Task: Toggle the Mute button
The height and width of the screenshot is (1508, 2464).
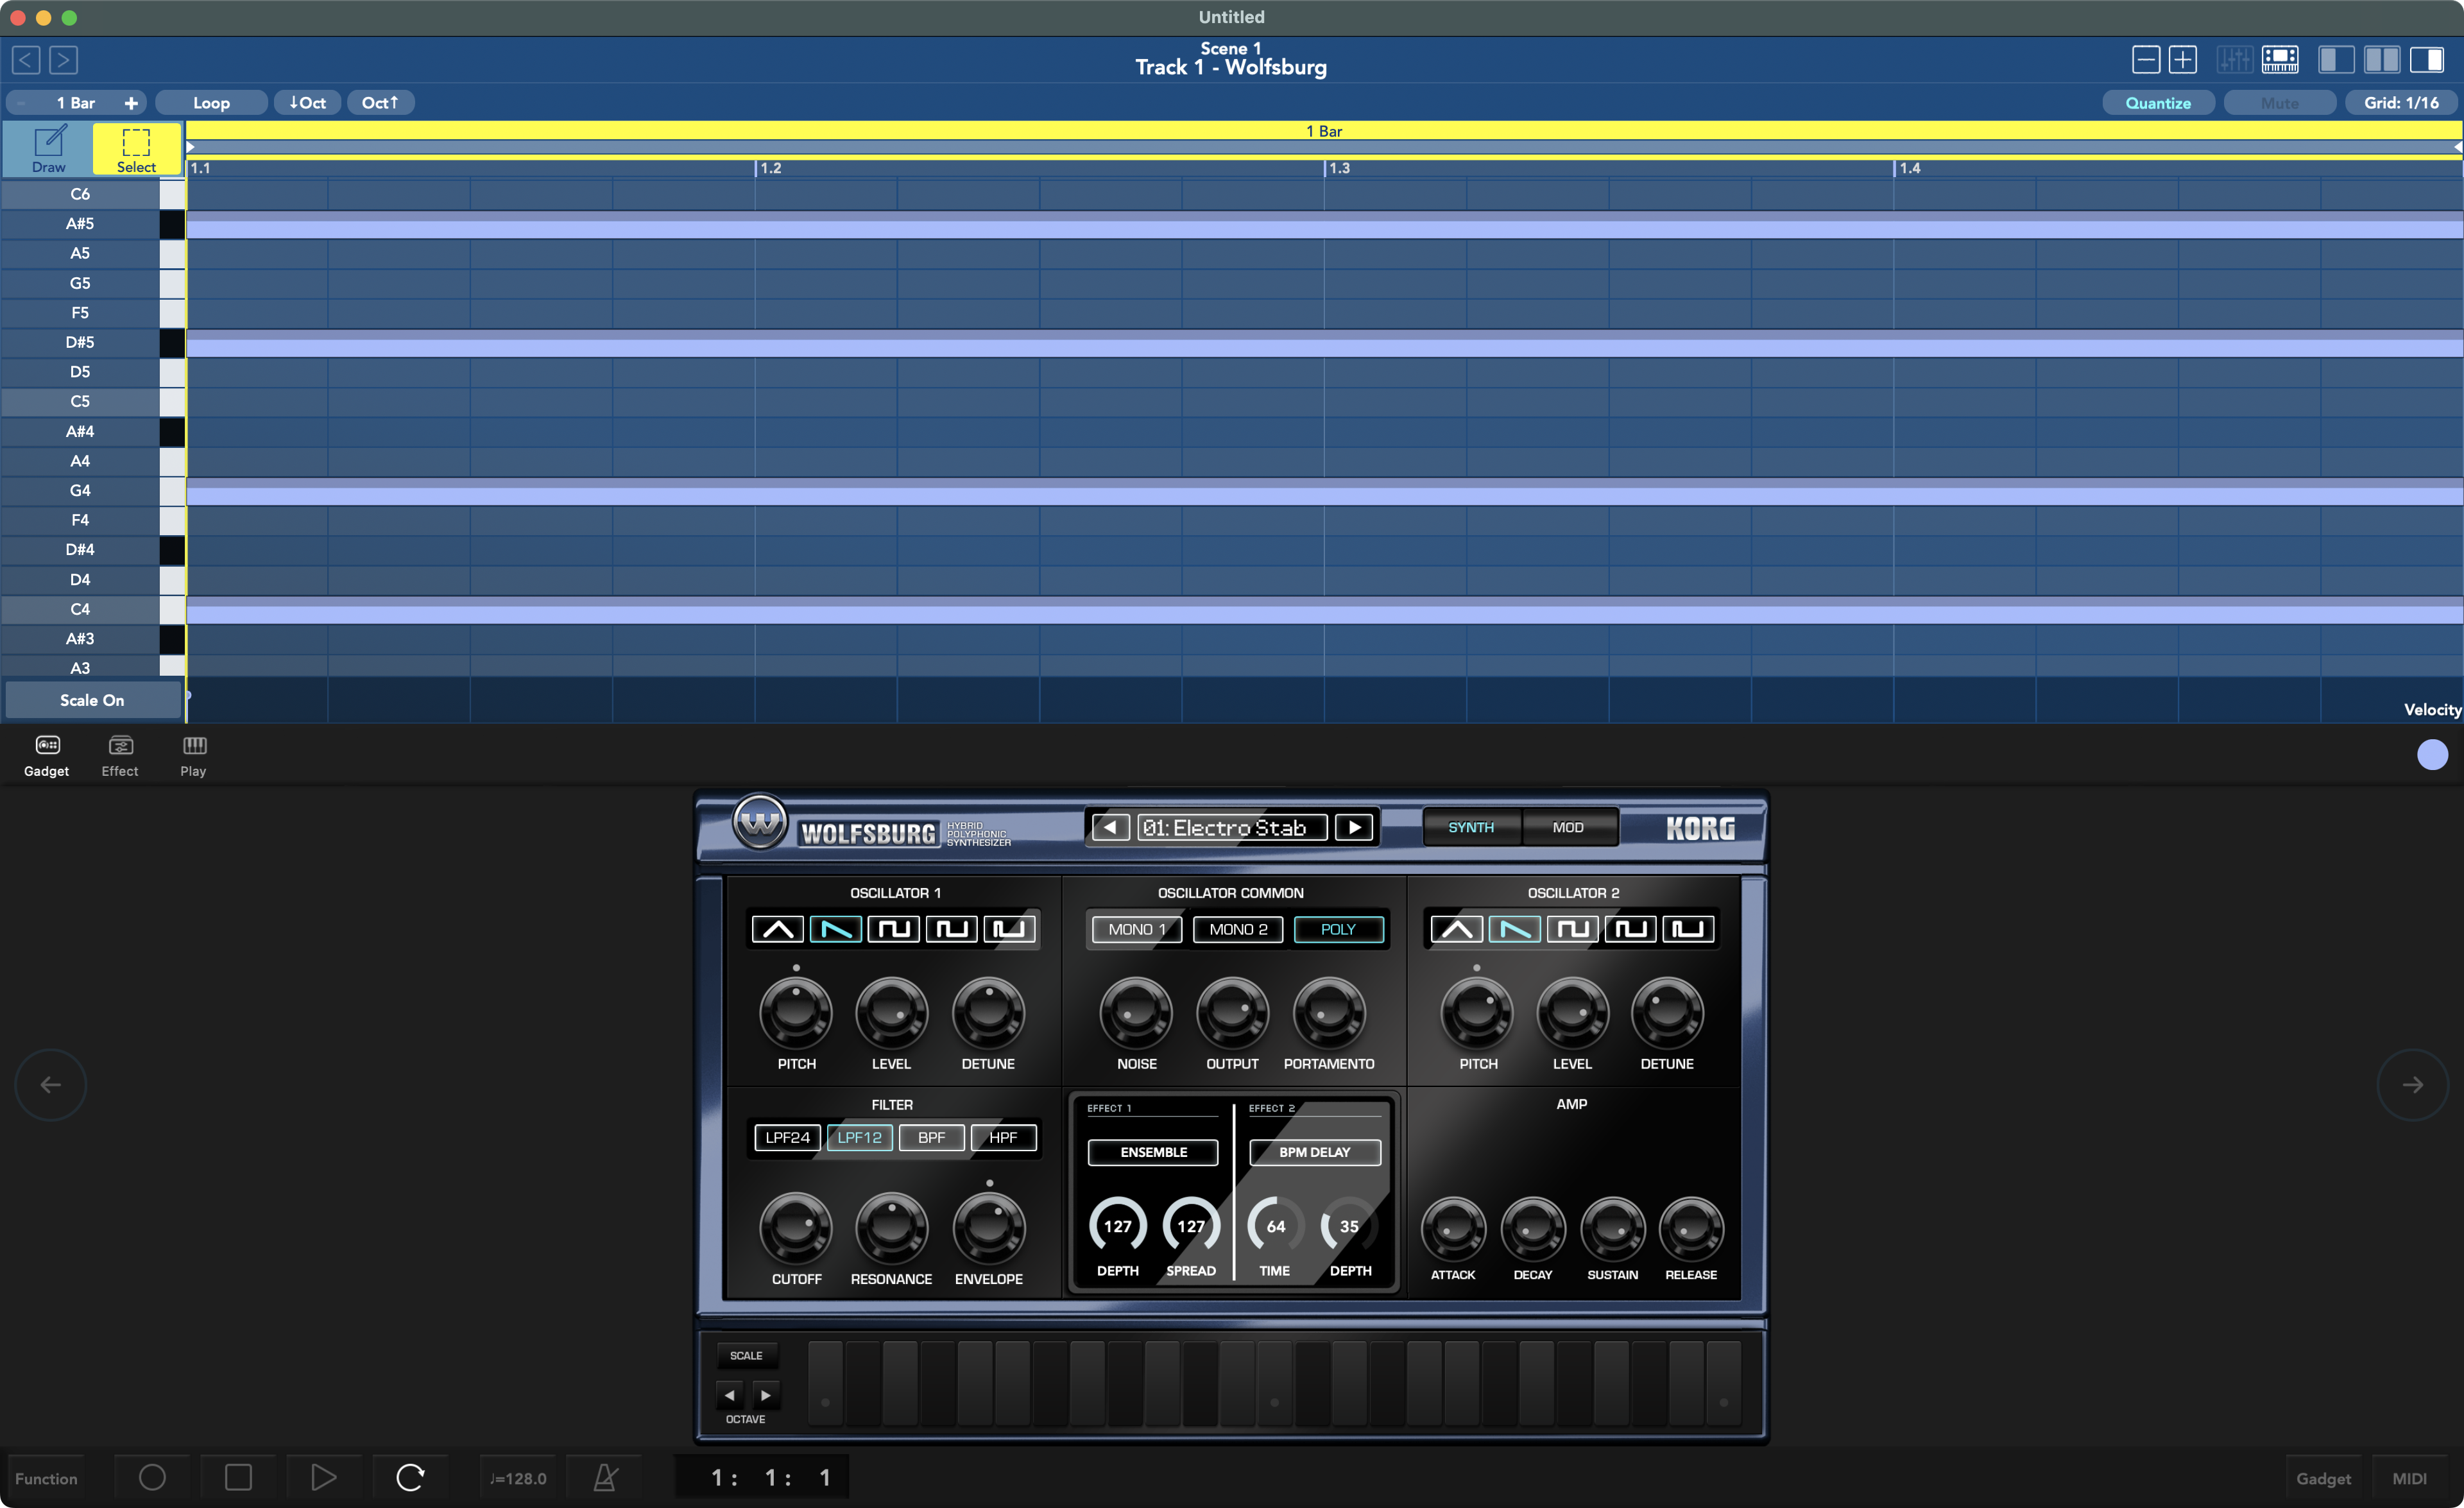Action: (2279, 103)
